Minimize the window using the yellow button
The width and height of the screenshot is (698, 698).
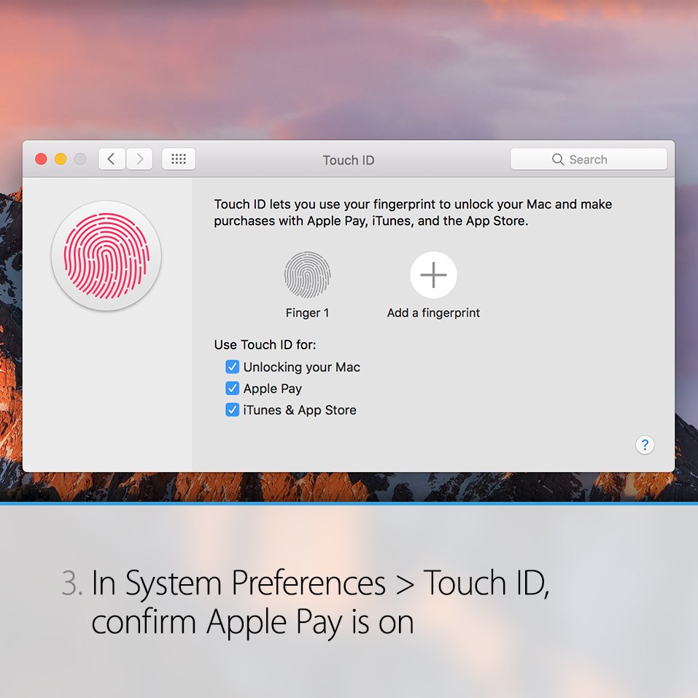point(61,159)
